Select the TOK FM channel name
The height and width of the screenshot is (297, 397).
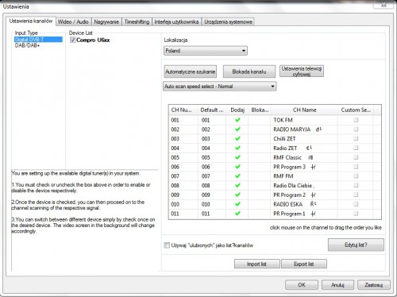click(283, 120)
